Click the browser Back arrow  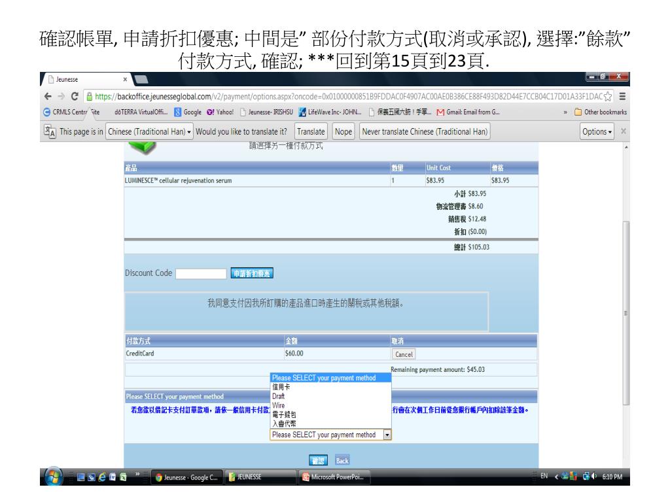click(x=48, y=97)
